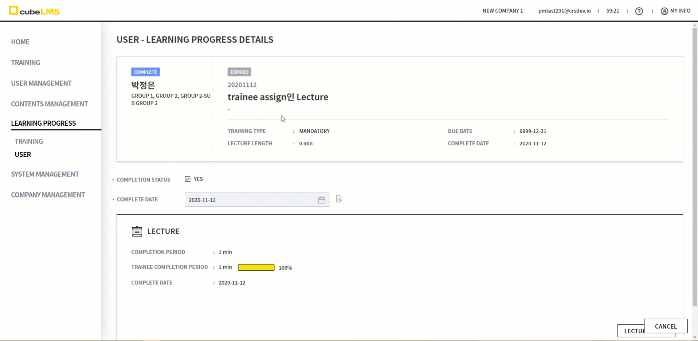
Task: Expand SYSTEM MANAGEMENT menu
Action: (x=45, y=174)
